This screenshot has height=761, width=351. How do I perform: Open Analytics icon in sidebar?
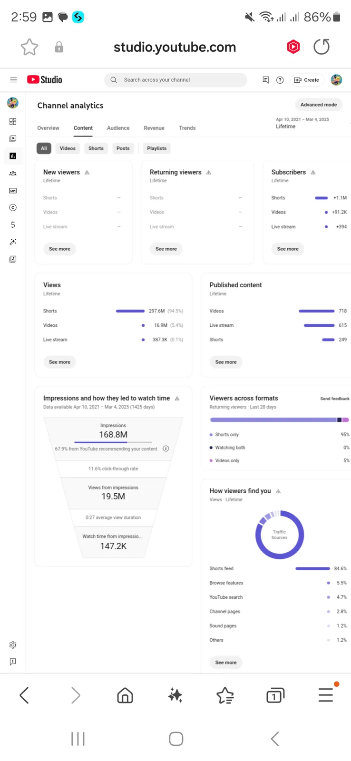click(13, 156)
